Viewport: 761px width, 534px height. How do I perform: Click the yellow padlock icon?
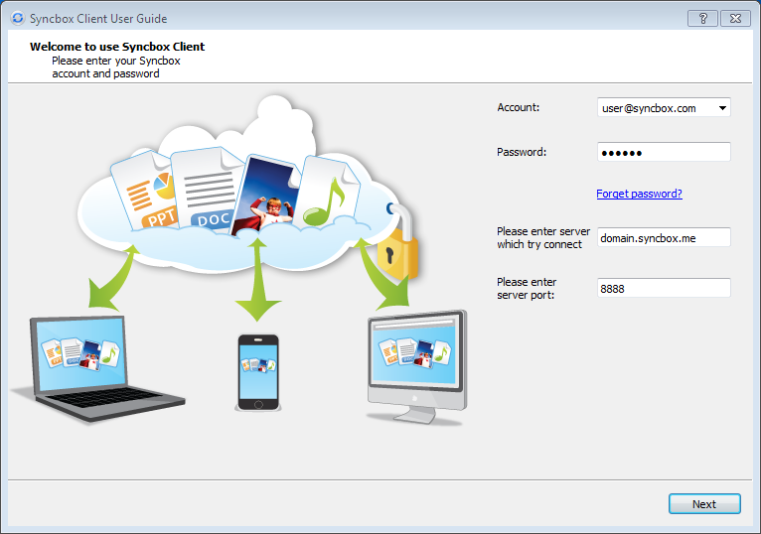(x=398, y=241)
